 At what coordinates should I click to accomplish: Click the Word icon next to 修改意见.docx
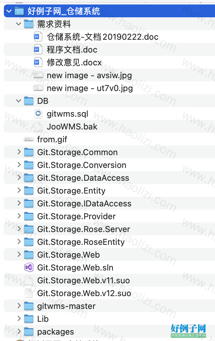pyautogui.click(x=38, y=62)
